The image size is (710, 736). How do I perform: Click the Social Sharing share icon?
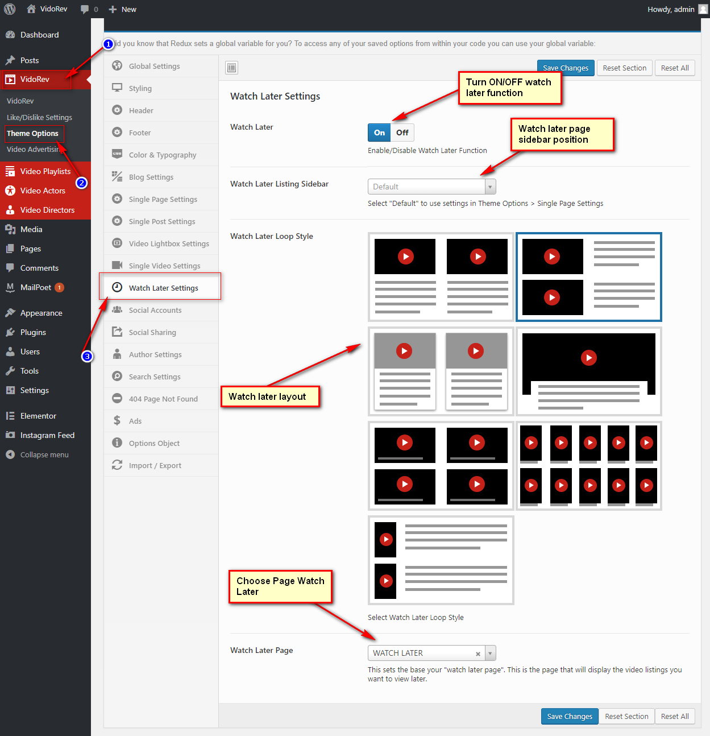click(117, 332)
